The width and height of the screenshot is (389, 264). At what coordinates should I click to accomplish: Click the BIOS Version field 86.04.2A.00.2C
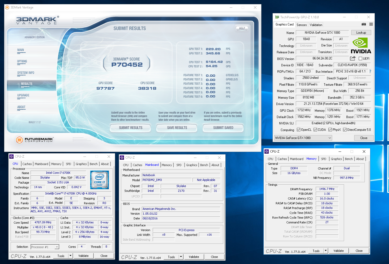(322, 58)
